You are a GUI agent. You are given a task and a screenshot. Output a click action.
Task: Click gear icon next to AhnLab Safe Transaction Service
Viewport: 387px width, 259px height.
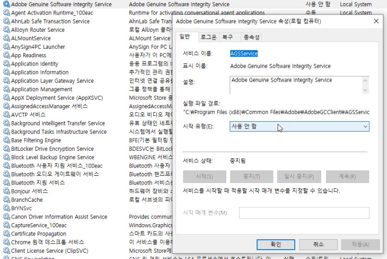6,21
